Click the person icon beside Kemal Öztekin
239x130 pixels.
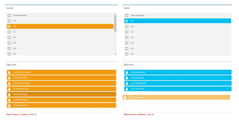coord(9,83)
